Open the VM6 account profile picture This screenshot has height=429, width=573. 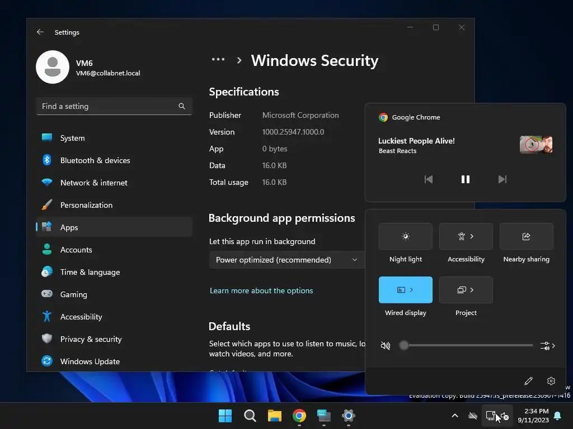(x=53, y=67)
